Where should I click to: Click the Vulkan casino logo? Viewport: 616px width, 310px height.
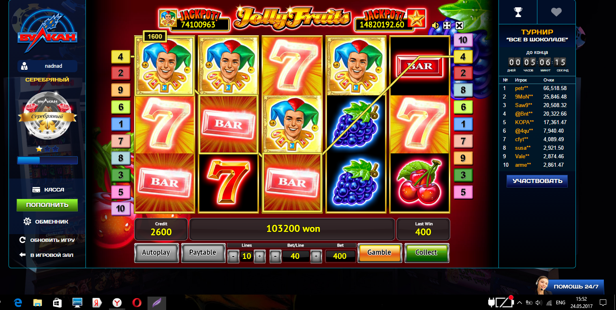click(x=47, y=30)
